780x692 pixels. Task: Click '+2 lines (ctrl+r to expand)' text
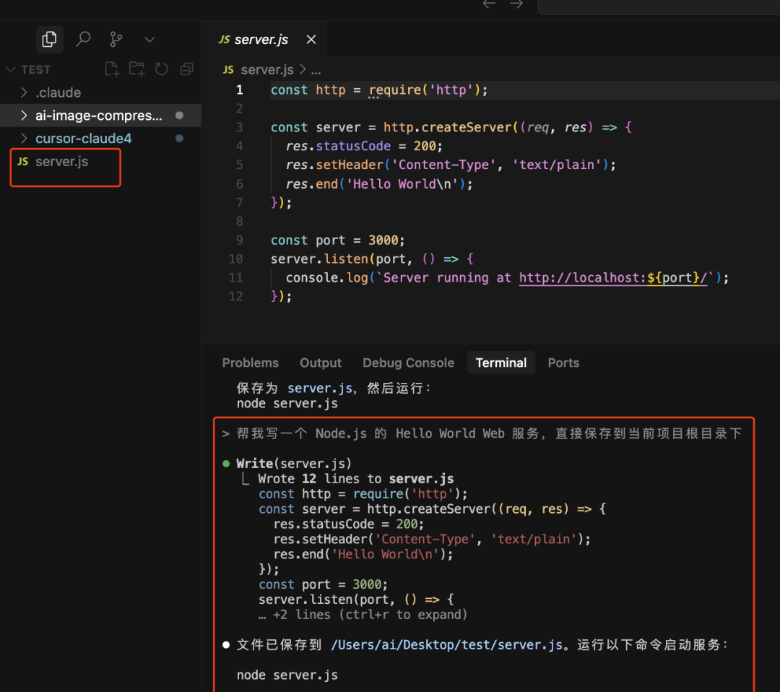pyautogui.click(x=370, y=615)
